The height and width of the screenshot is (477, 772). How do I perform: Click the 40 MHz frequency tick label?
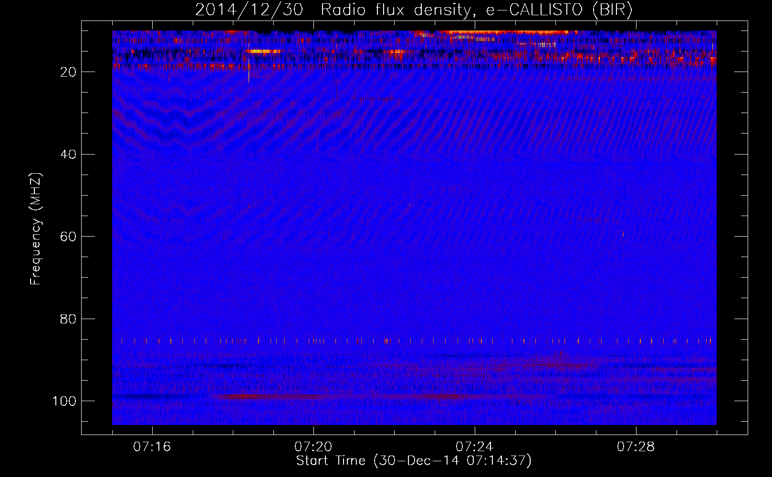pos(69,155)
